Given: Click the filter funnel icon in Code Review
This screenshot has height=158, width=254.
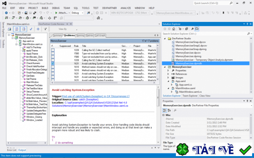Looking at the screenshot, I should (x=45, y=29).
